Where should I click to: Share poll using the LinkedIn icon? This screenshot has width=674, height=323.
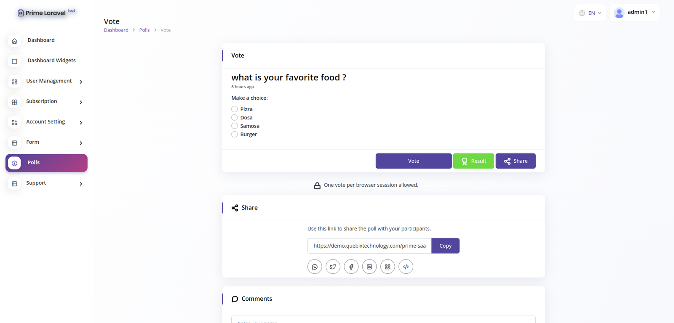click(369, 267)
